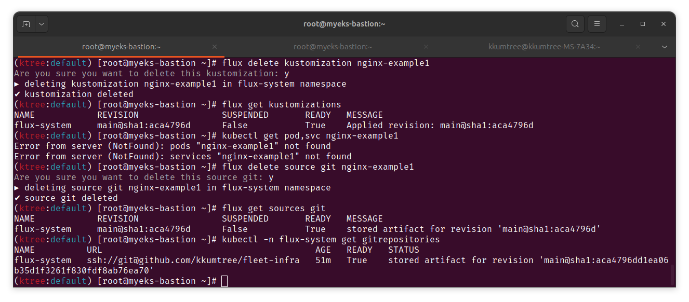Click 'b35d1f3261f830fdf8ab76ea70' wrapped hash line
The image size is (689, 302).
[x=84, y=271]
